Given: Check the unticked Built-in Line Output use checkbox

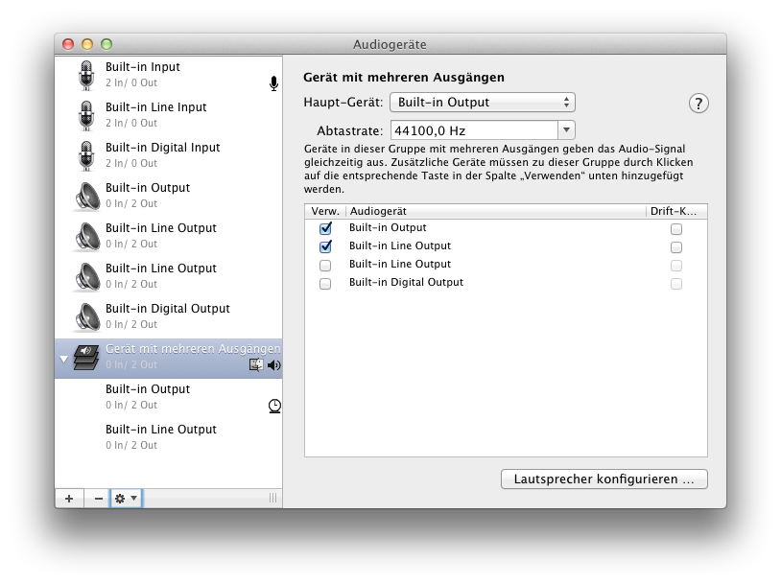Looking at the screenshot, I should [x=325, y=266].
